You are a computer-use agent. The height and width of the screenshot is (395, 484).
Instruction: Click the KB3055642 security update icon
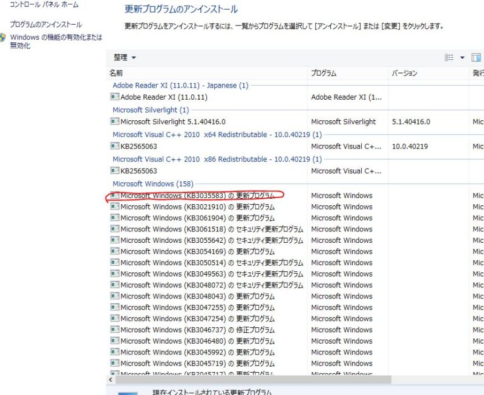(115, 240)
